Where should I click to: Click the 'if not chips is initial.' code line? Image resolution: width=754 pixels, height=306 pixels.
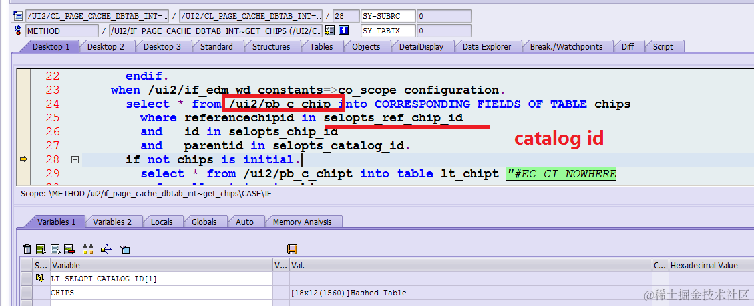click(x=214, y=160)
